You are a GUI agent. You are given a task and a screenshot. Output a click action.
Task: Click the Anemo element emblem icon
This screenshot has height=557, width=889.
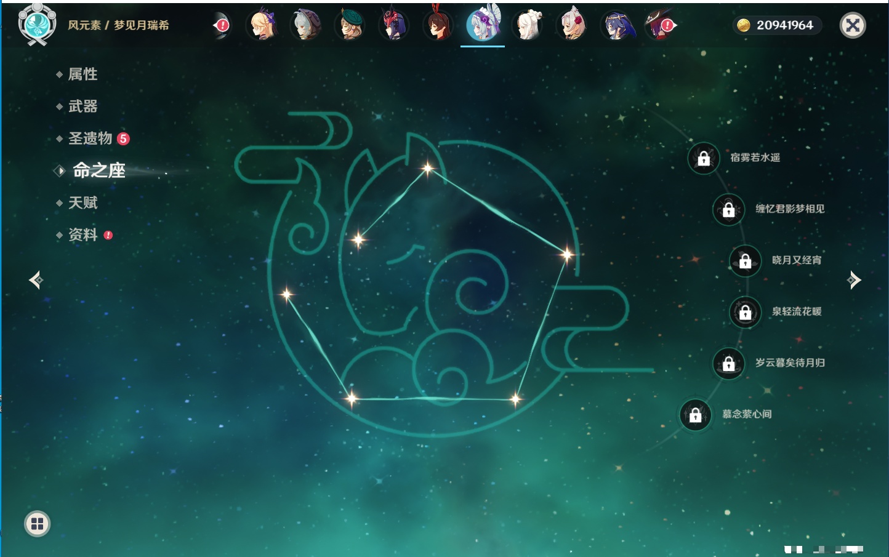tap(37, 25)
